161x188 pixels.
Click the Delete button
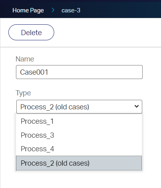tap(31, 32)
